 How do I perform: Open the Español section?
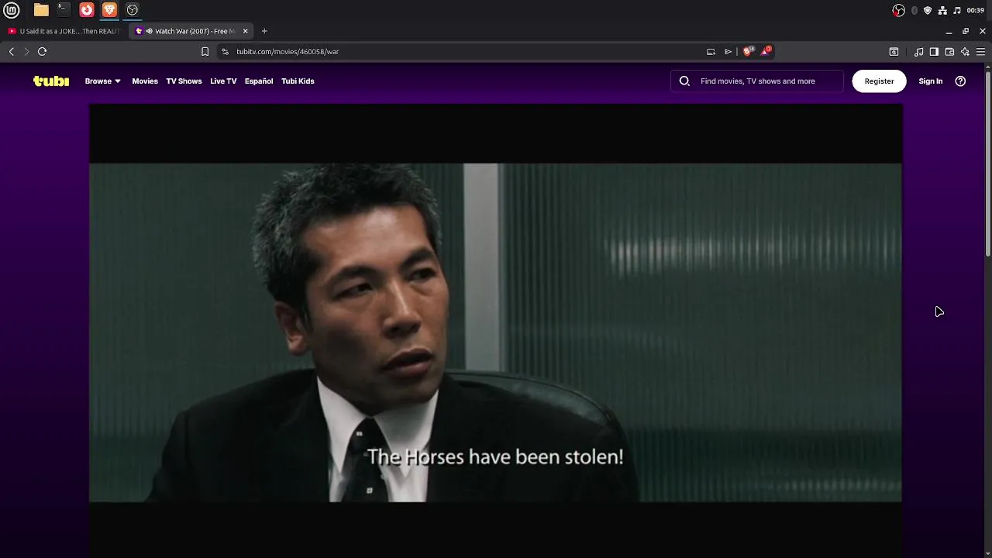point(259,81)
